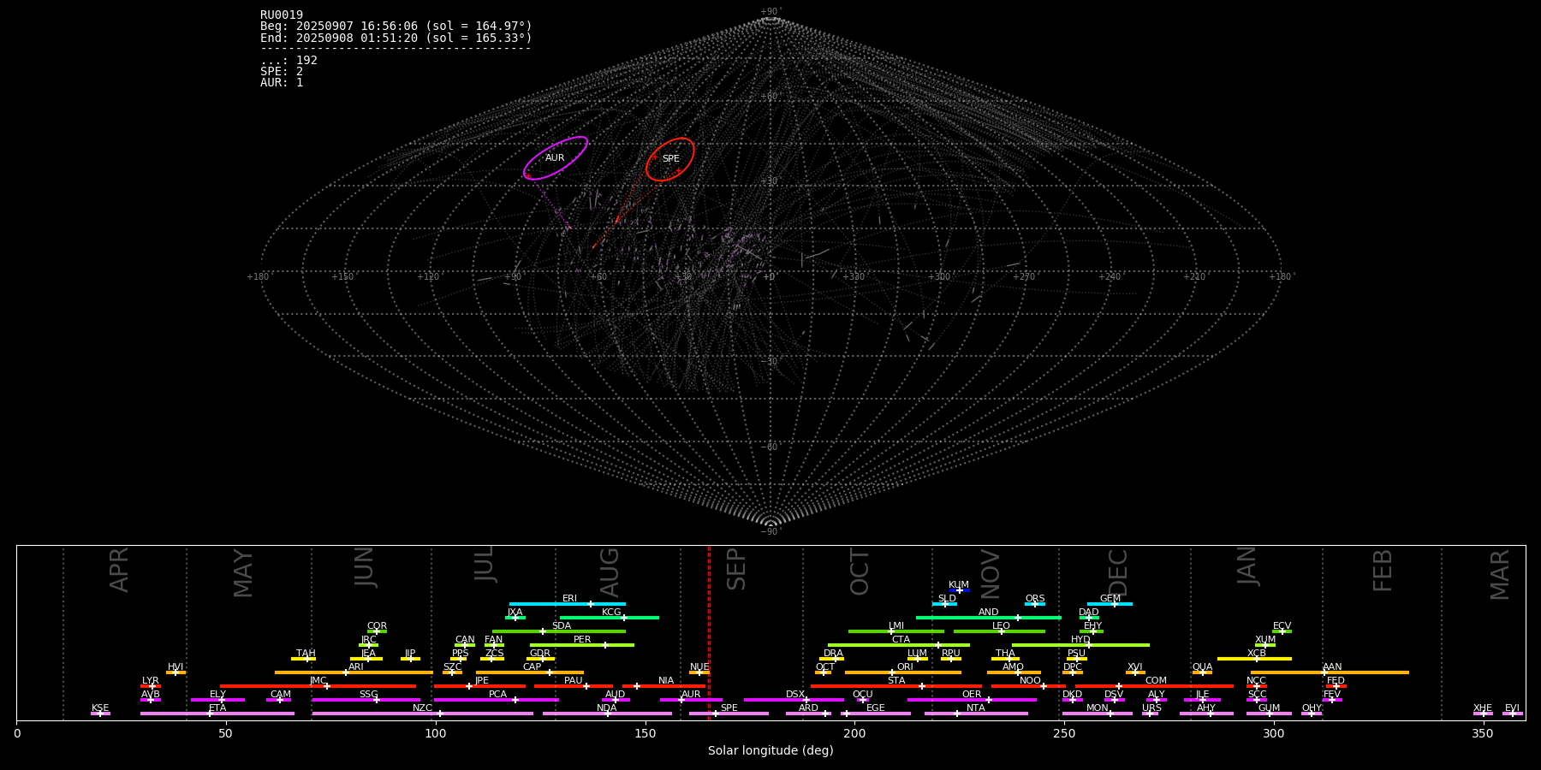
Task: Click the MAY month label
Action: click(x=244, y=573)
